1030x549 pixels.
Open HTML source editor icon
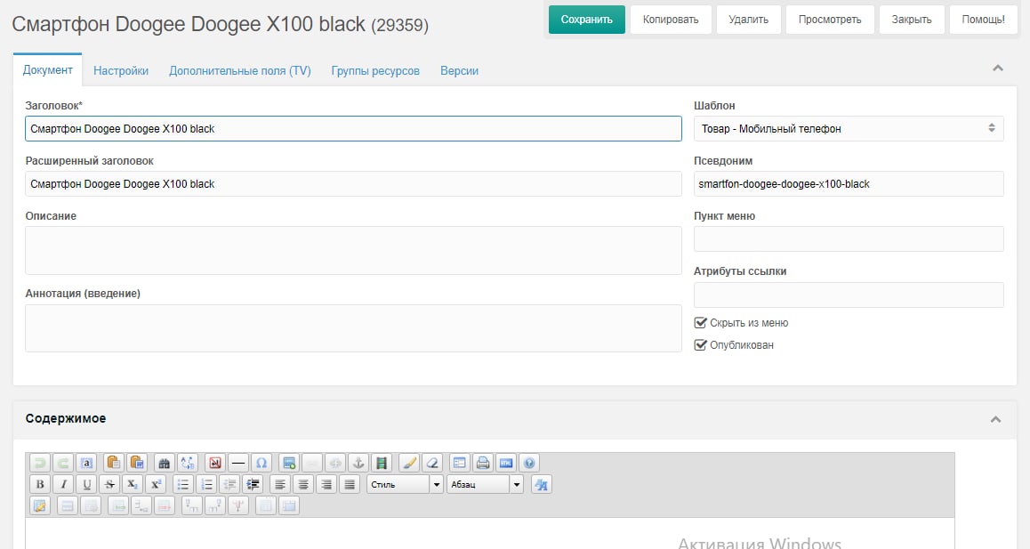pos(506,463)
